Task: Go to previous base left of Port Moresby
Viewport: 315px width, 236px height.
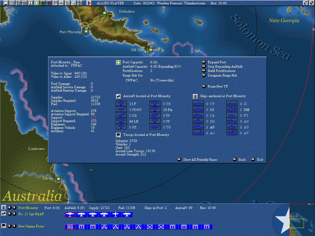Action: point(10,208)
